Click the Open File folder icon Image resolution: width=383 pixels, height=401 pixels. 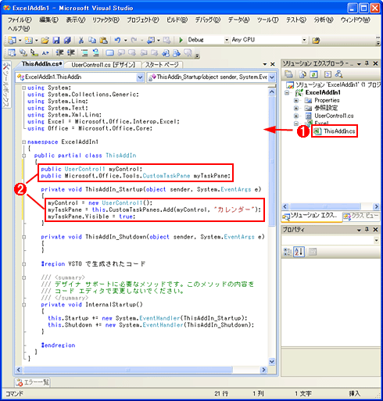(x=45, y=40)
